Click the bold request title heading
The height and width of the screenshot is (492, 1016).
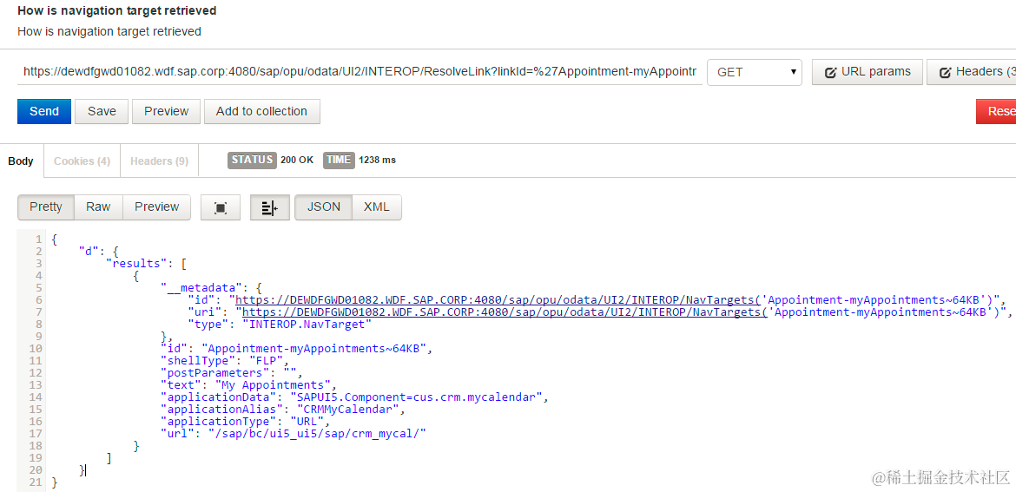click(116, 11)
